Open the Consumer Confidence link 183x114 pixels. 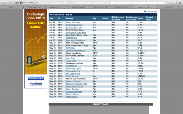coord(75,40)
